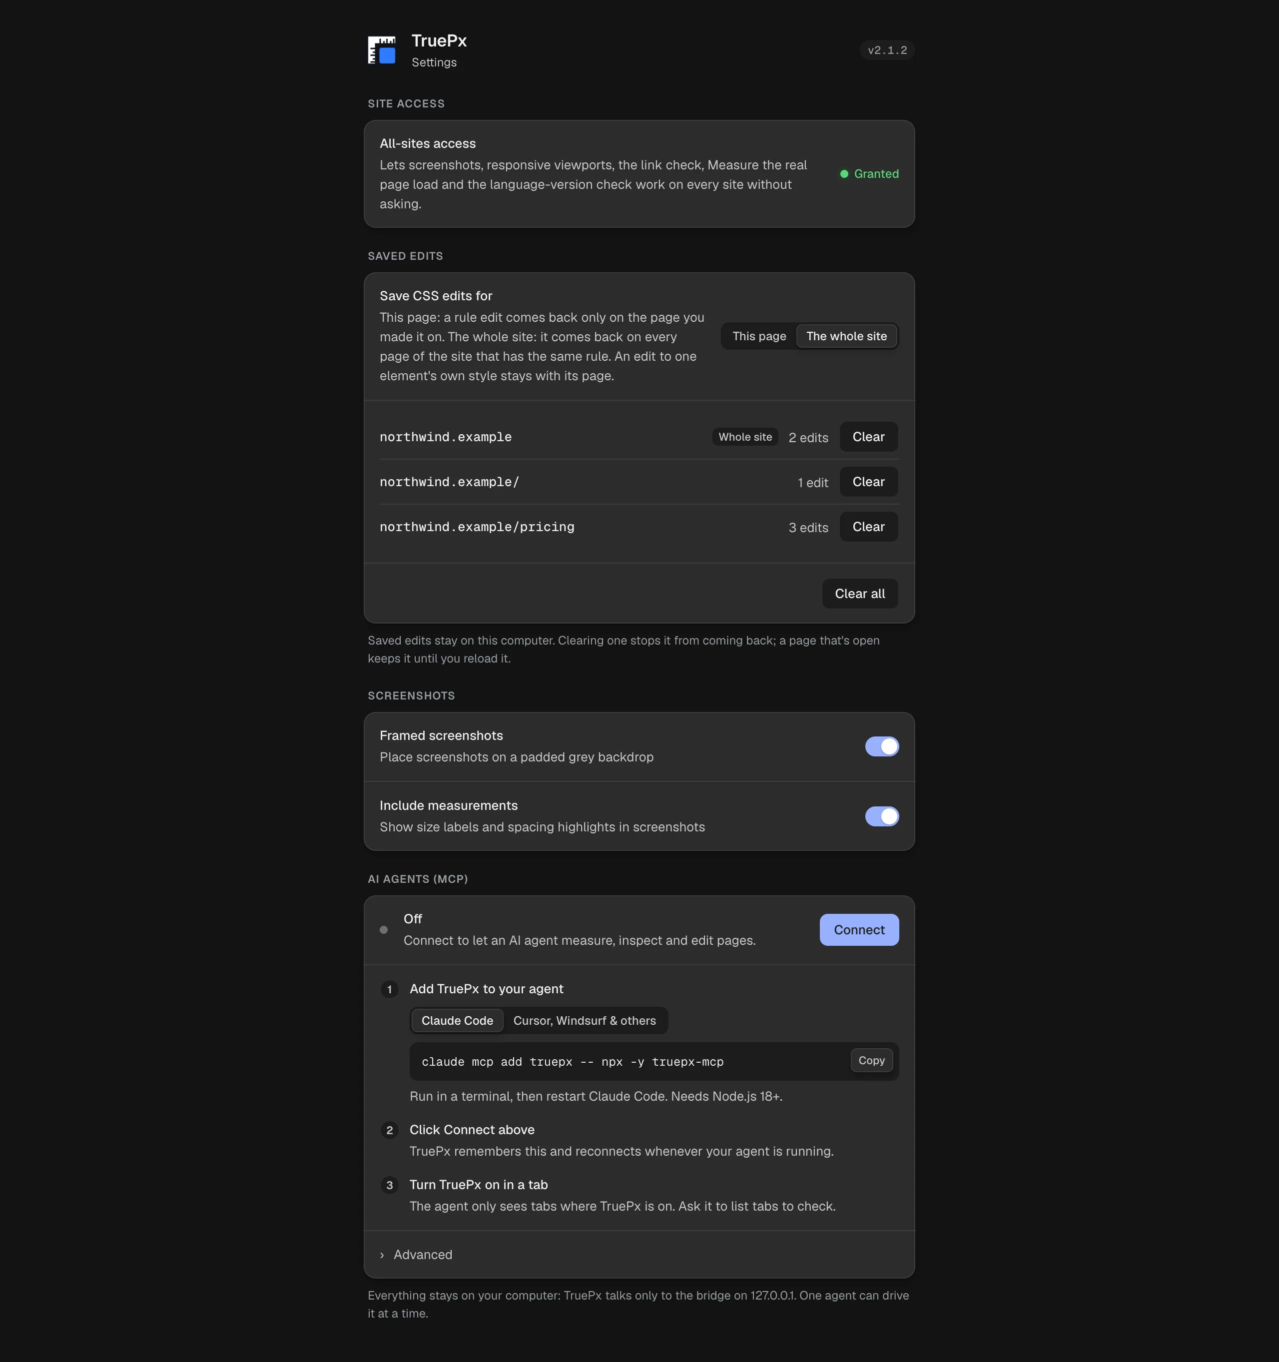Click the Include measurements label
The height and width of the screenshot is (1362, 1279).
[449, 806]
